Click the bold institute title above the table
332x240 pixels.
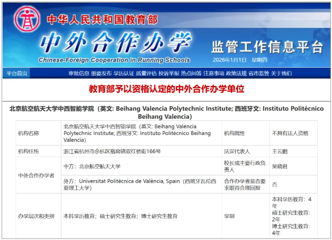[165, 112]
